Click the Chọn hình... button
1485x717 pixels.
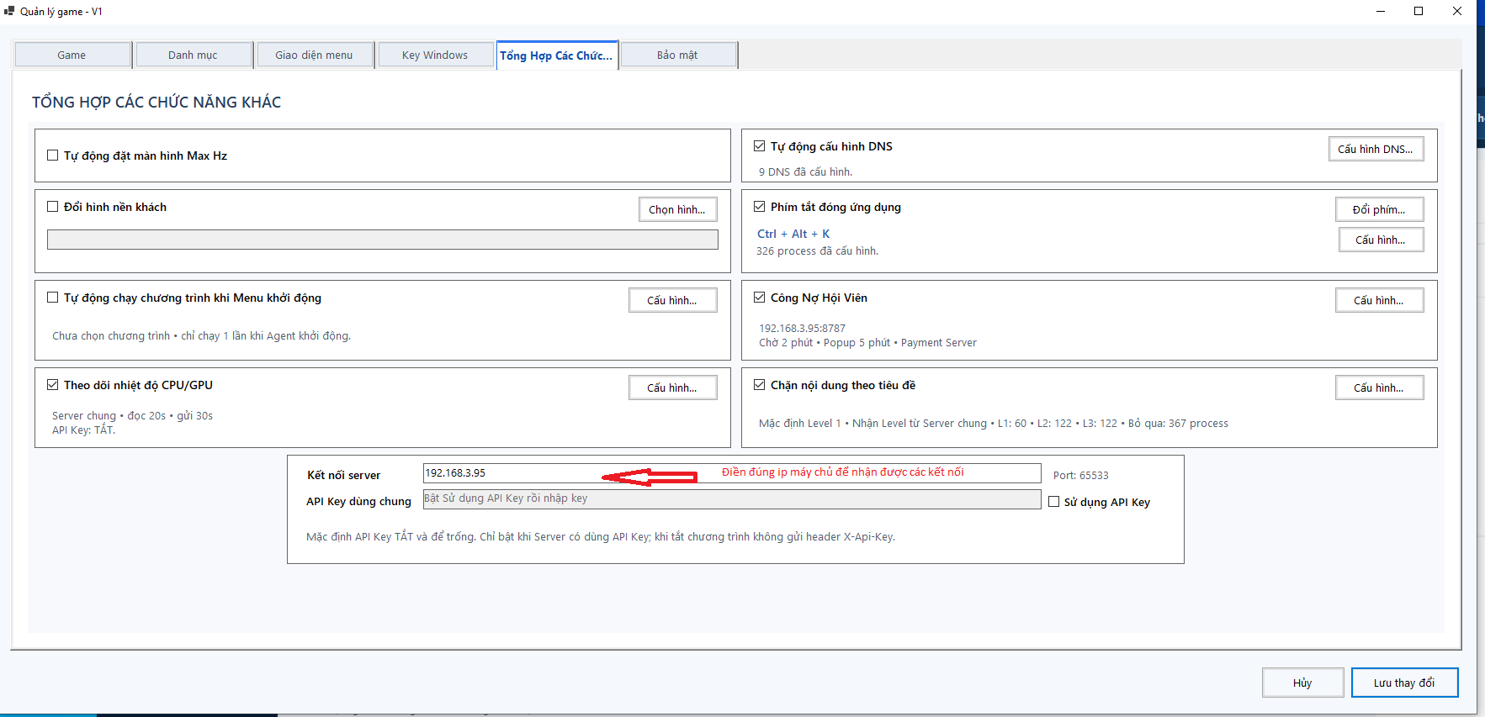pyautogui.click(x=677, y=209)
